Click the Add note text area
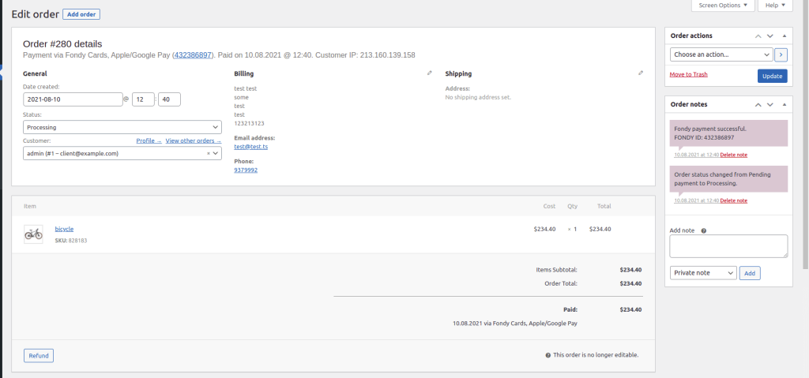 pyautogui.click(x=728, y=246)
